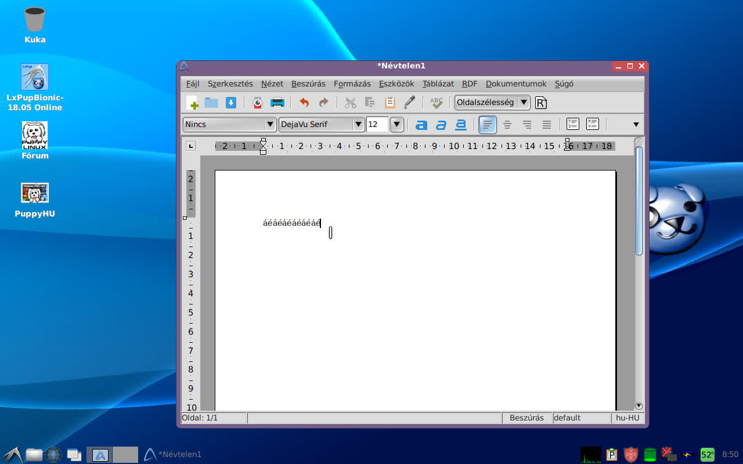Click the Oldal: 1/1 page indicator

214,418
